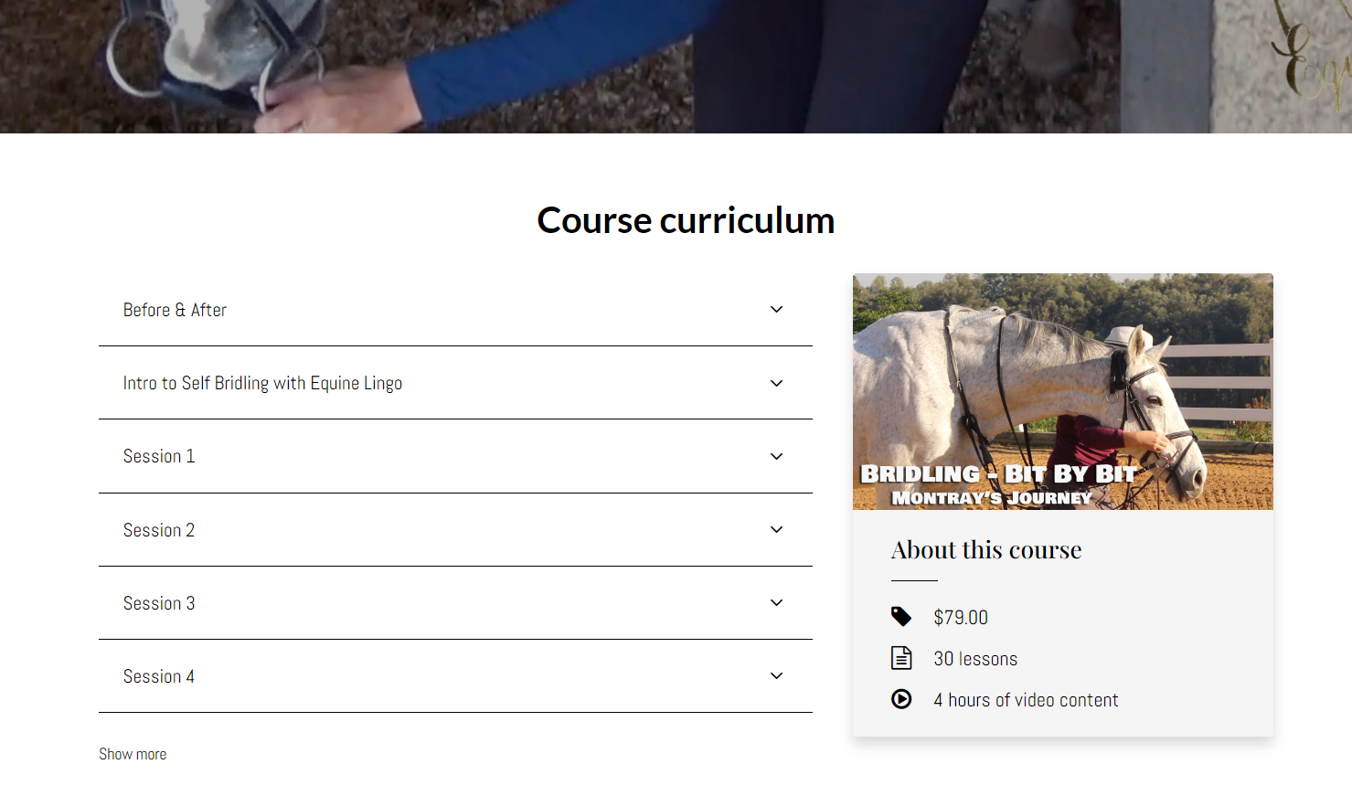The height and width of the screenshot is (796, 1352).
Task: Click the $79.00 price text
Action: [961, 618]
